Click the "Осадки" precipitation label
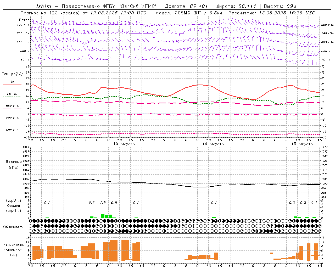Viewport: 335px width, 268px height. click(14, 206)
